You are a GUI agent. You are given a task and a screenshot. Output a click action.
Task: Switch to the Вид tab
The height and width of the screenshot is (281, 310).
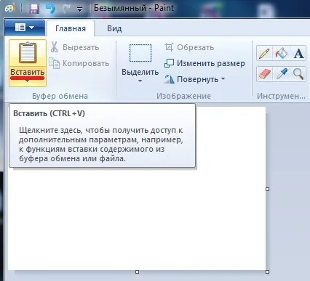coord(114,28)
